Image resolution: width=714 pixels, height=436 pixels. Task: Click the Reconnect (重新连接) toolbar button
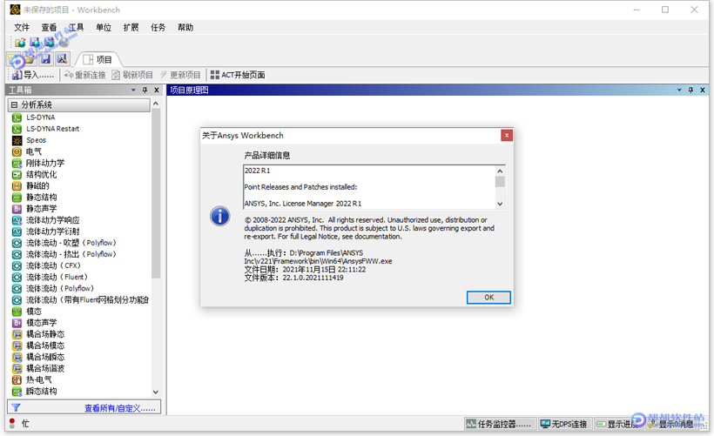[84, 75]
